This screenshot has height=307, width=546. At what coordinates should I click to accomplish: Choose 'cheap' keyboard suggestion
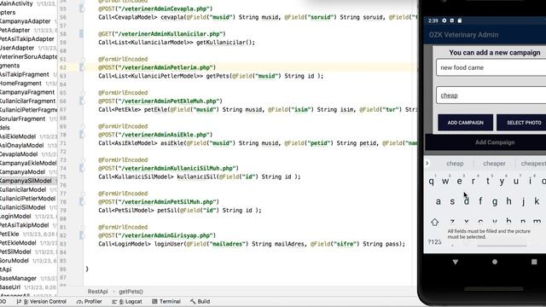455,163
